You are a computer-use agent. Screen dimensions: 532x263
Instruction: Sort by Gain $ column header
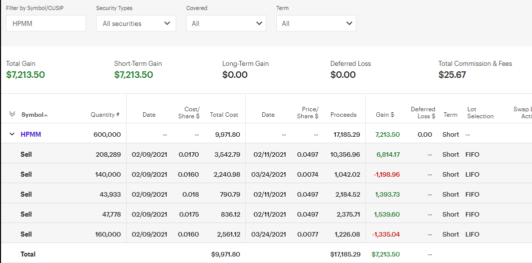pyautogui.click(x=385, y=115)
